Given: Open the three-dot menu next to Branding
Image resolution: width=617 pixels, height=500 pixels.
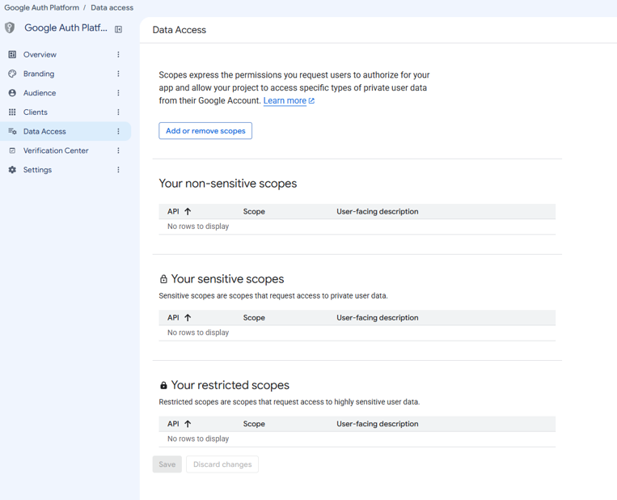Looking at the screenshot, I should click(x=118, y=74).
